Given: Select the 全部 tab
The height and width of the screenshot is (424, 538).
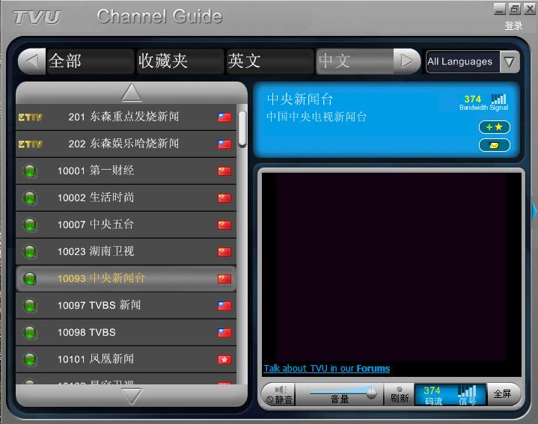Looking at the screenshot, I should (90, 61).
